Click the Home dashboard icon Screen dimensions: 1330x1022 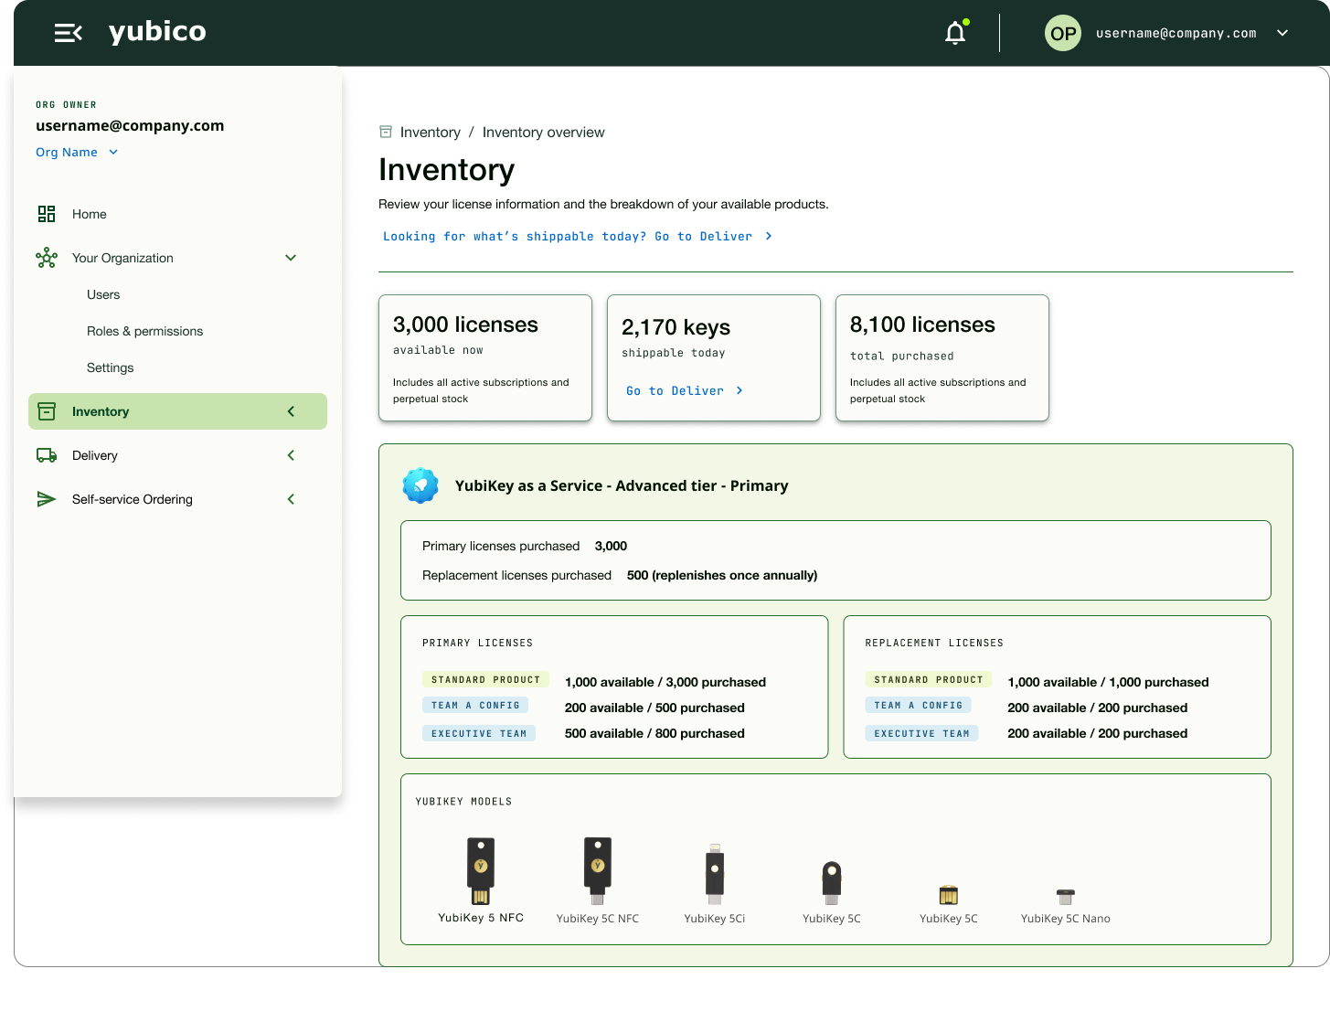(x=47, y=214)
